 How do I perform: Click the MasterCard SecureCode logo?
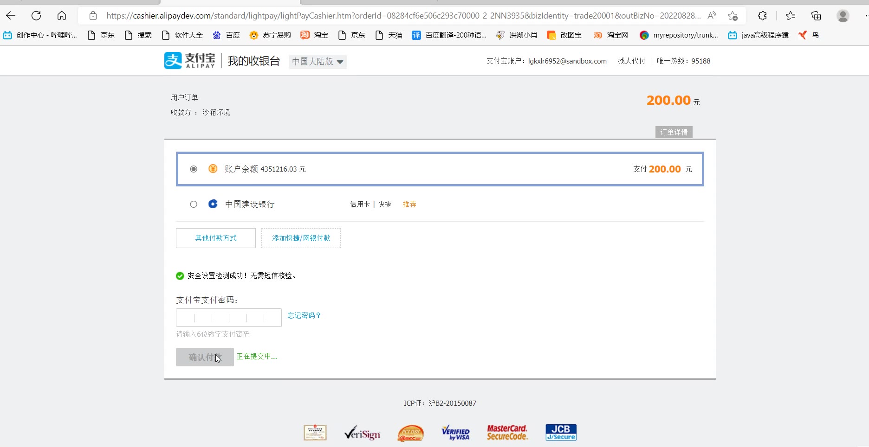point(507,433)
